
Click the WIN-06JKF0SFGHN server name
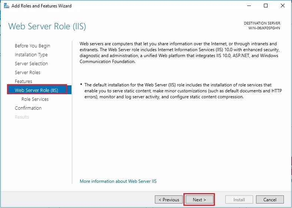264,28
